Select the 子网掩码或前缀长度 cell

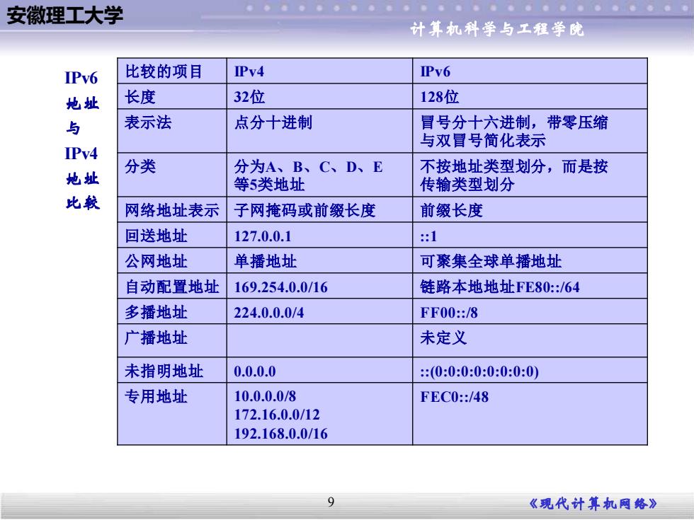(x=319, y=209)
